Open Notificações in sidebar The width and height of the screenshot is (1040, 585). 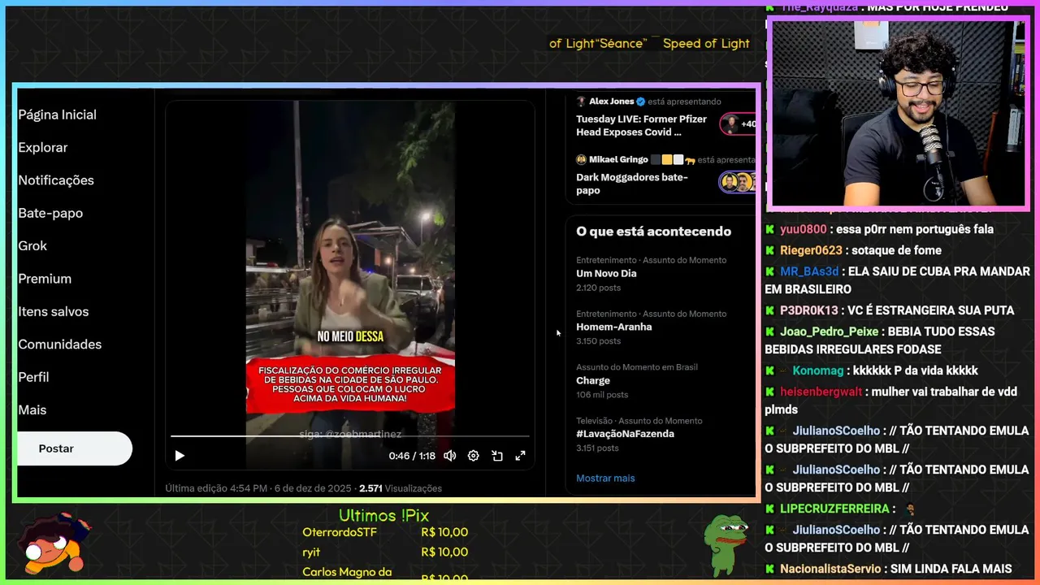tap(56, 180)
